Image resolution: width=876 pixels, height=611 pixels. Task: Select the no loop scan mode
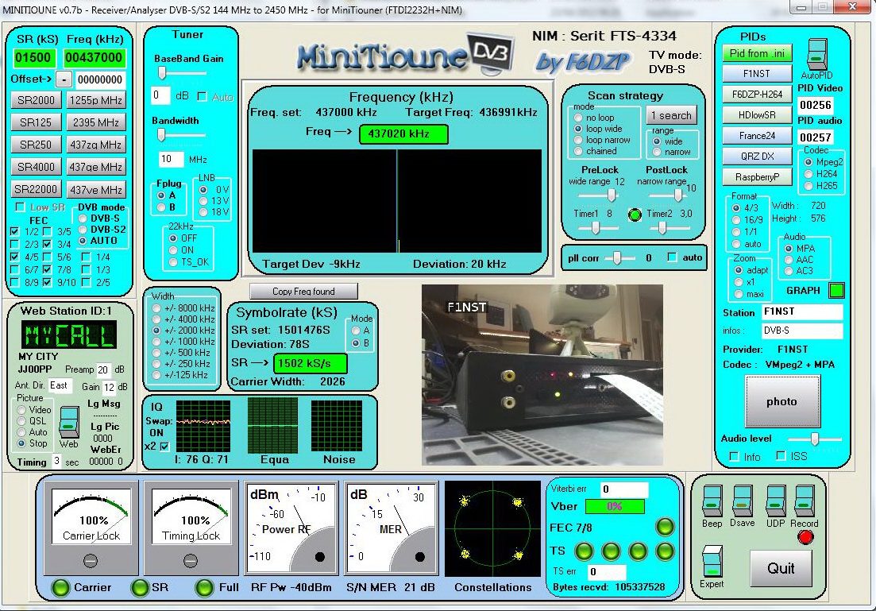[x=578, y=118]
